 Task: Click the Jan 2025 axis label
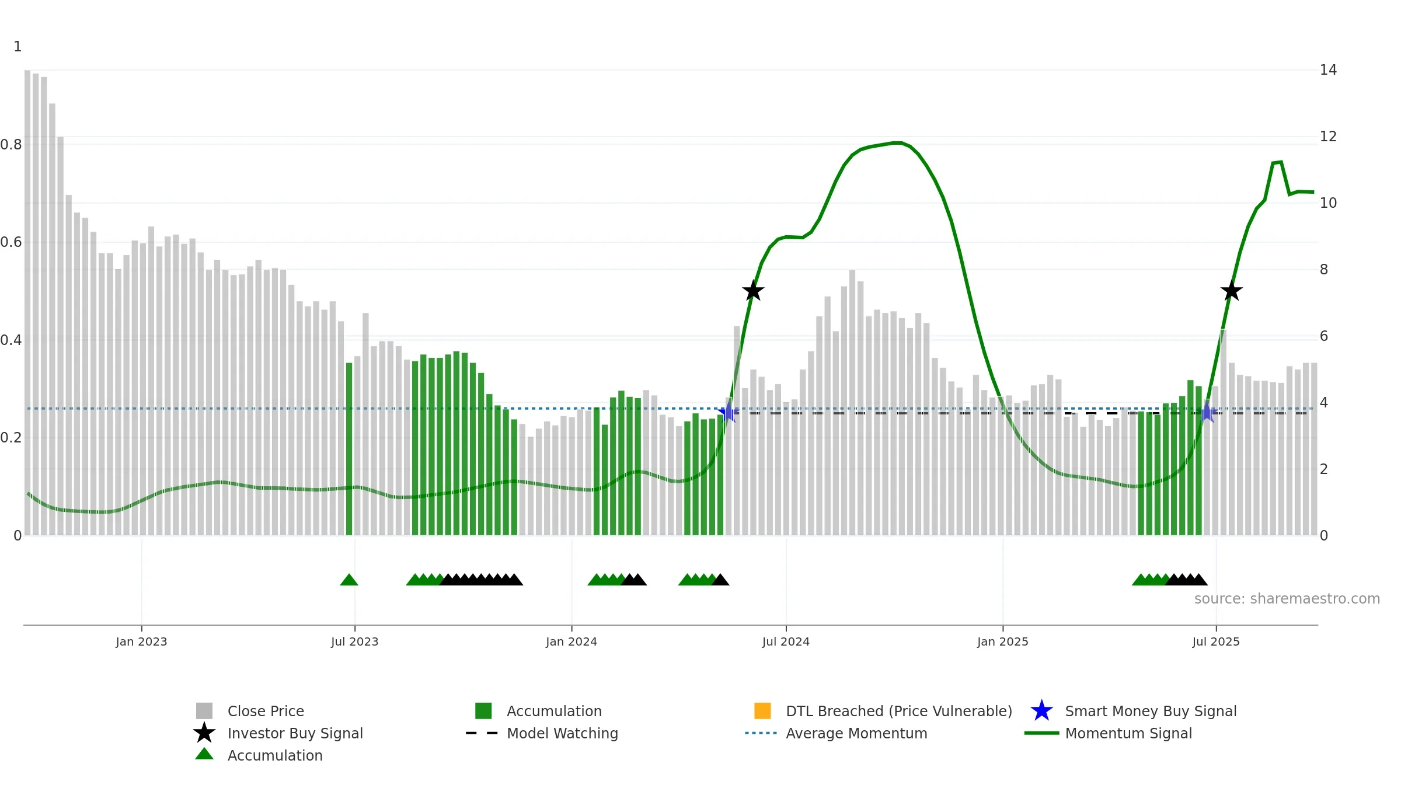coord(1003,641)
